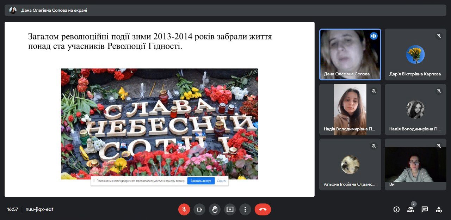Open chat with everyone

pos(425,209)
